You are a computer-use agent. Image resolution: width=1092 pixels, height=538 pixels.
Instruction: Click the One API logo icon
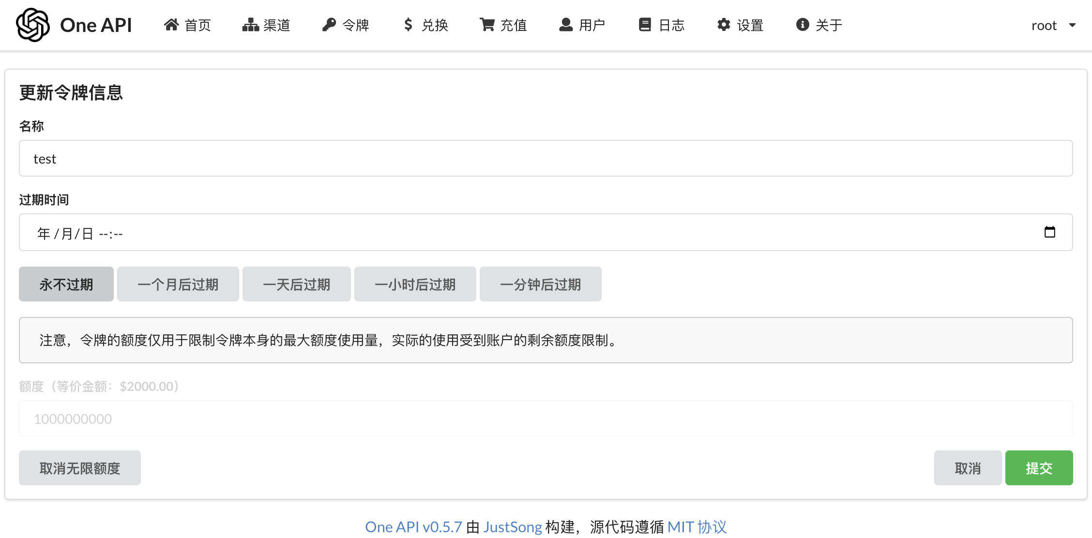click(33, 25)
